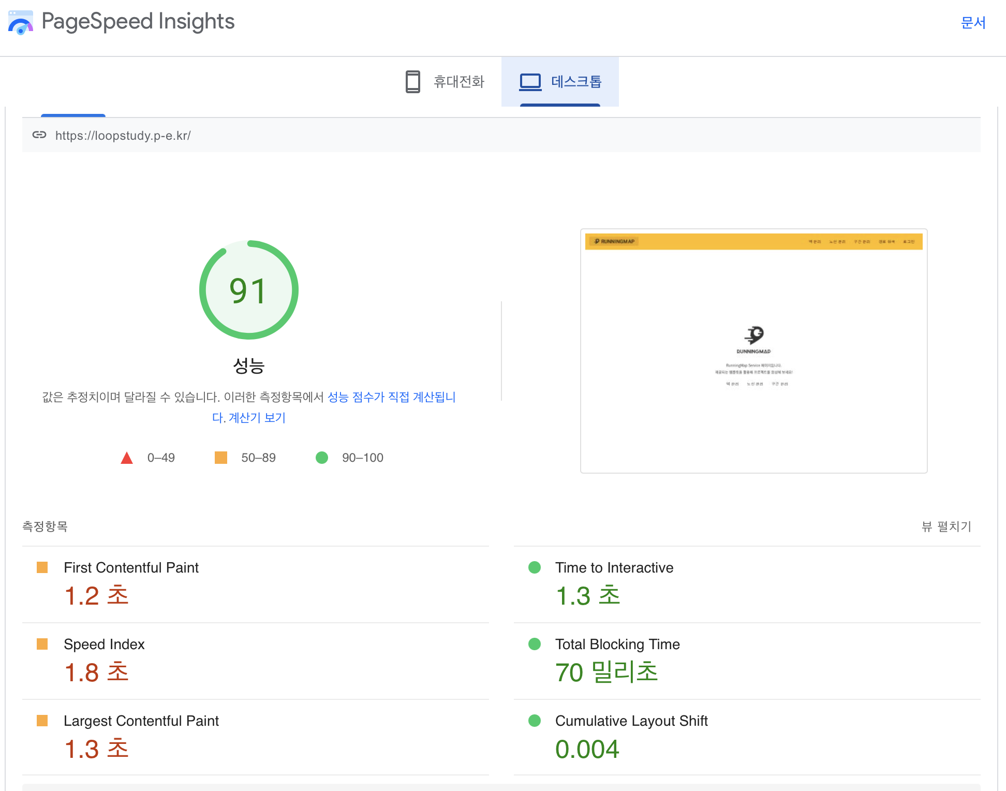Image resolution: width=1006 pixels, height=791 pixels.
Task: Click orange square next to First Contentful Paint
Action: tap(42, 567)
